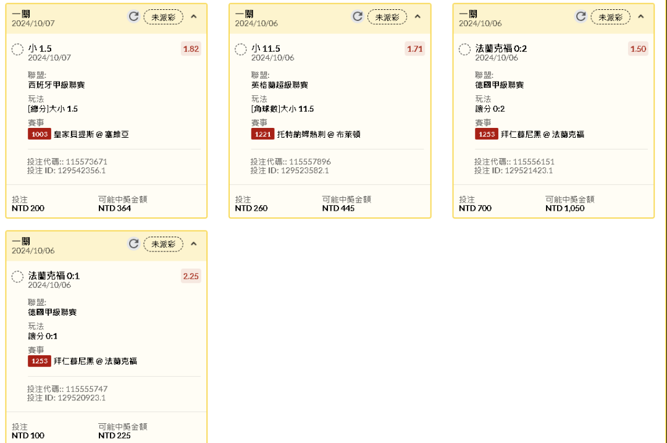Click the 1.71 odds badge
The width and height of the screenshot is (667, 443).
(x=415, y=49)
